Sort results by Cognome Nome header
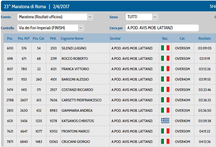Viewport: 216px width, 147px height. click(x=72, y=38)
